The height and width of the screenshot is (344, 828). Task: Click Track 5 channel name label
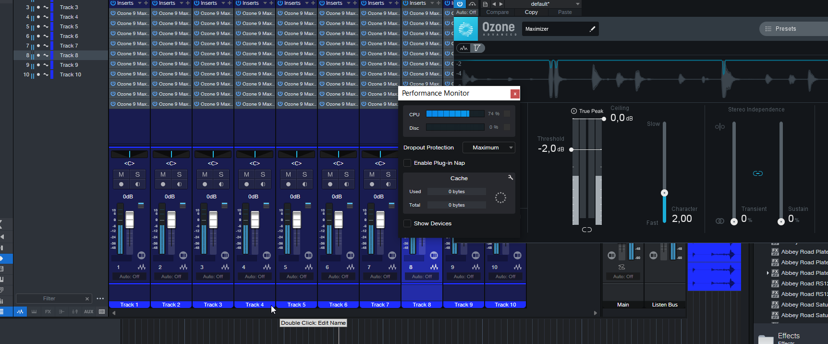click(296, 305)
